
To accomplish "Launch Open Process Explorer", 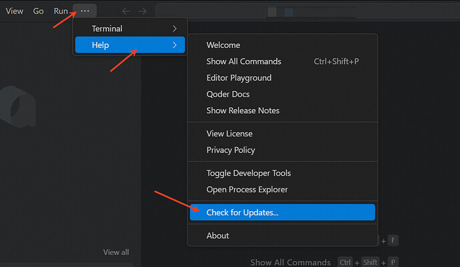I will pos(247,189).
